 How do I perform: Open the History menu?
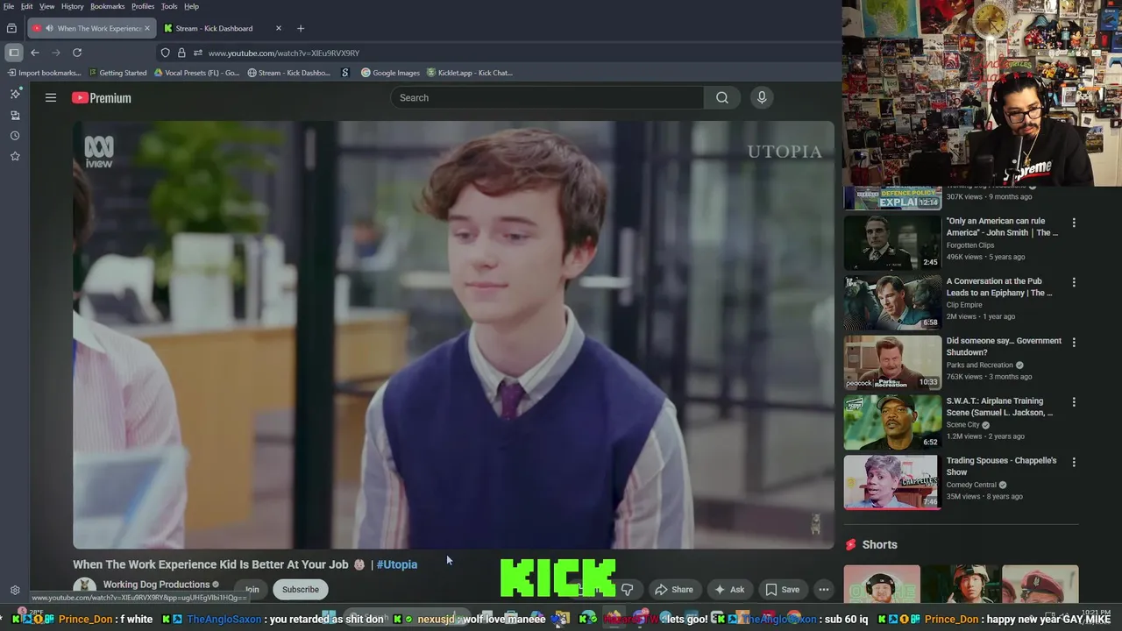coord(72,6)
